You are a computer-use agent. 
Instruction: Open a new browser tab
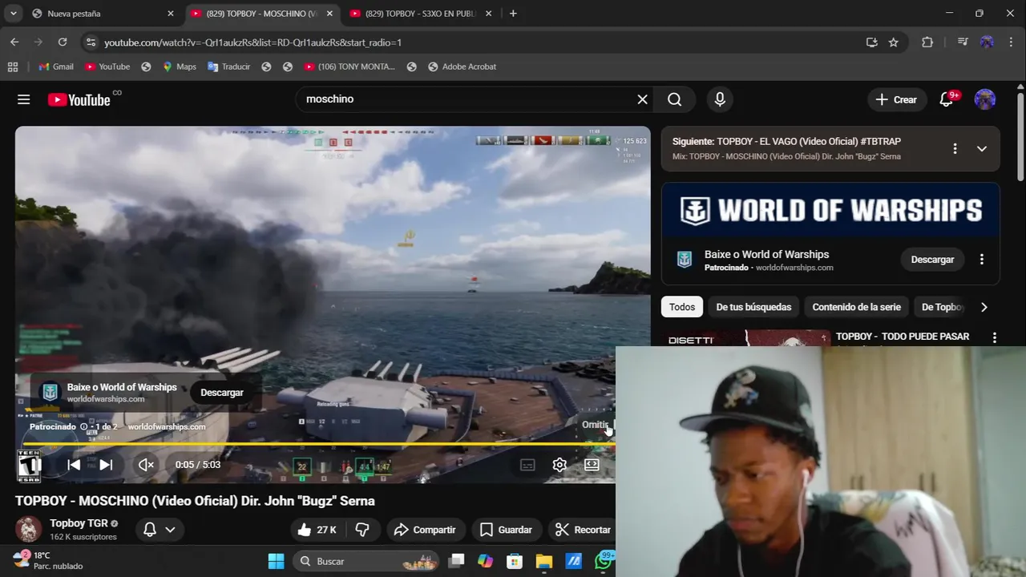click(x=513, y=14)
